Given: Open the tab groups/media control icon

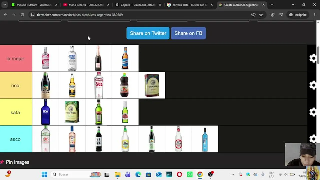Looking at the screenshot, I should (x=281, y=15).
